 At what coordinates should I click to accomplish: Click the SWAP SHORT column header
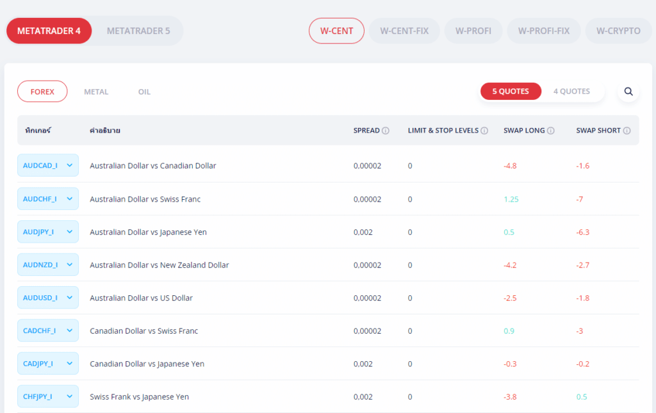[x=598, y=131]
